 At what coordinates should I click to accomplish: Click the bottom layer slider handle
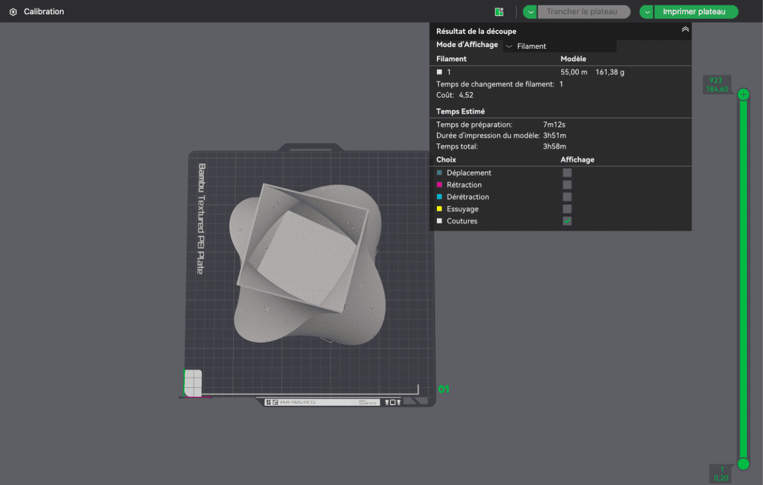point(743,464)
